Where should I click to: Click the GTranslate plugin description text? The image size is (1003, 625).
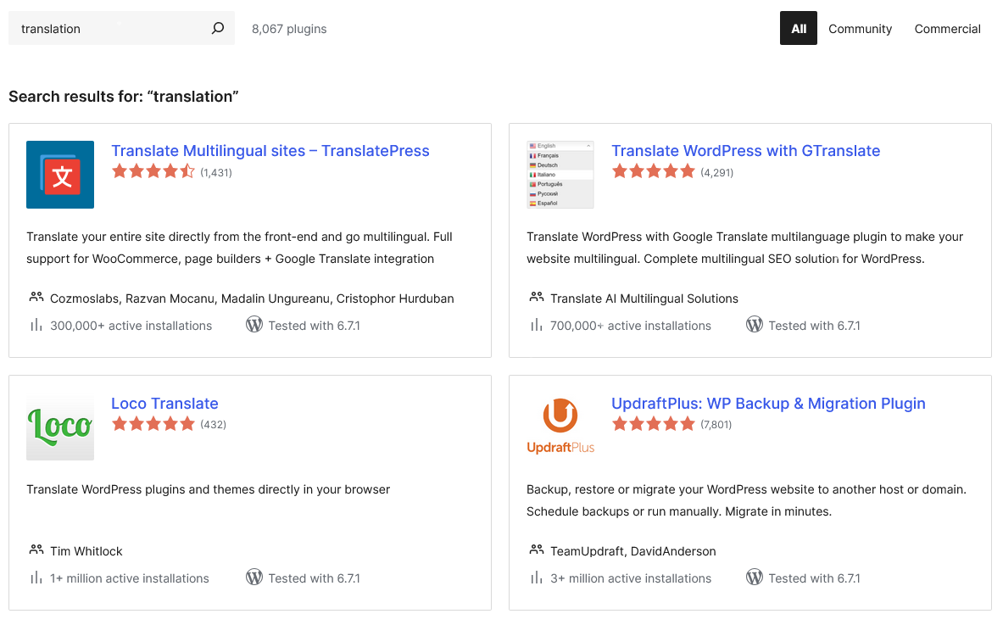[744, 248]
